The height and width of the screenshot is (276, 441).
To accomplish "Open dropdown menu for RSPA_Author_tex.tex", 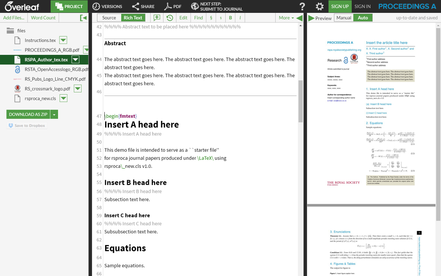I will [75, 60].
